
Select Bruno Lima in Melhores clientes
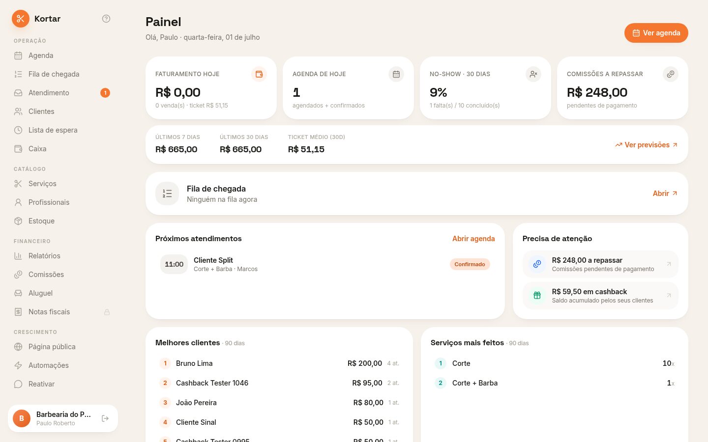pyautogui.click(x=279, y=363)
